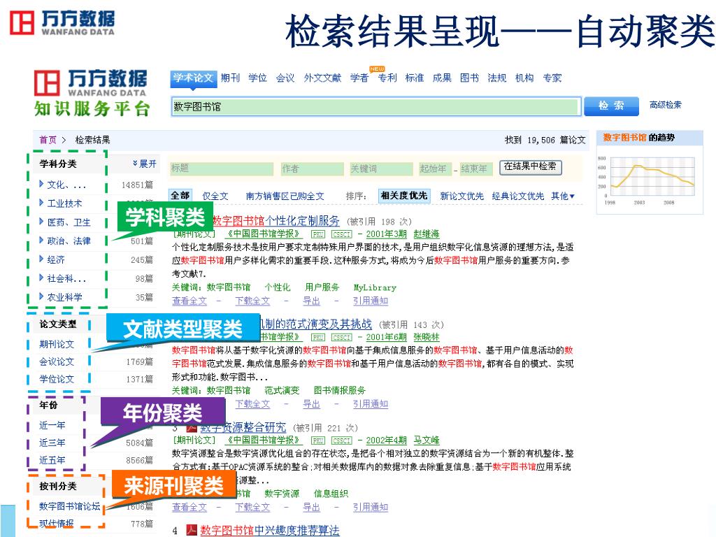Switch to the 标准 tab

coord(415,78)
